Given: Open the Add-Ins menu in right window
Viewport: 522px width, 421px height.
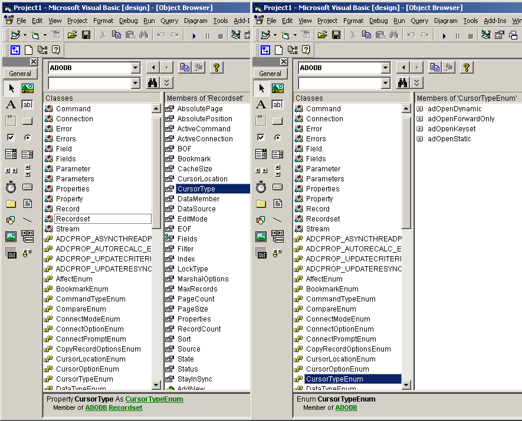Looking at the screenshot, I should 495,21.
